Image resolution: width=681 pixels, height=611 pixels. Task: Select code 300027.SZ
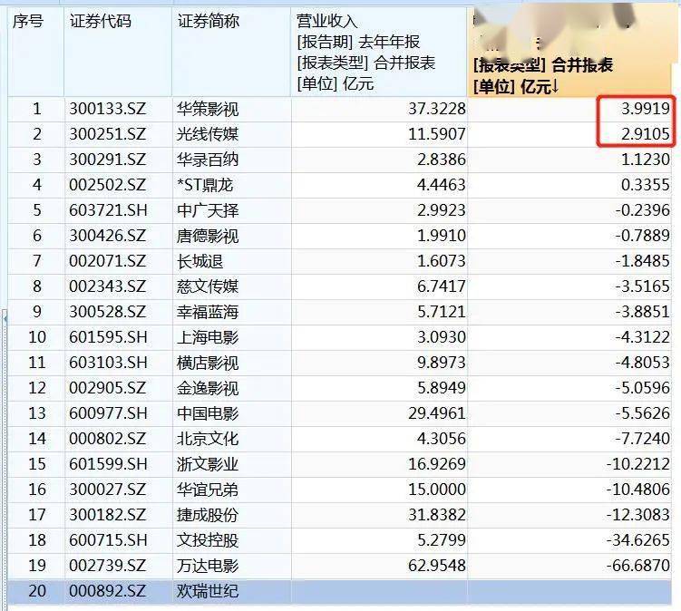107,490
